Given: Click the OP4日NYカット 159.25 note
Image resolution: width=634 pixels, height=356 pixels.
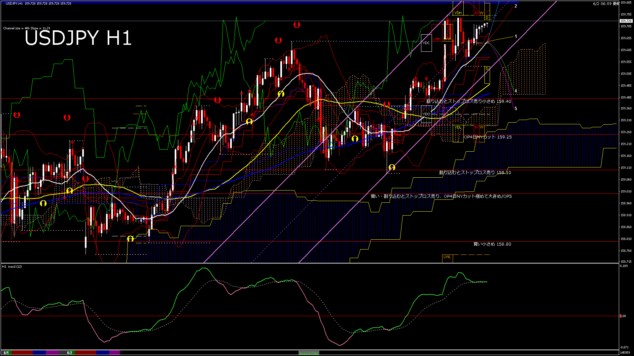Looking at the screenshot, I should coord(488,137).
